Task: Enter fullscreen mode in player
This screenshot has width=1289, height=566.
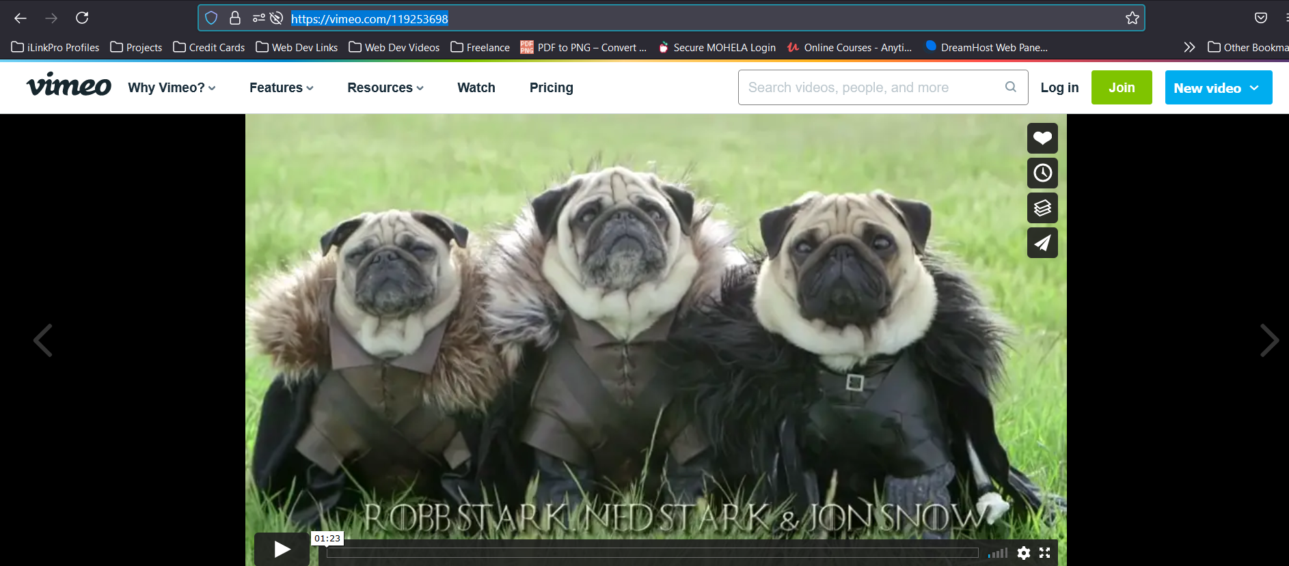Action: click(1044, 553)
